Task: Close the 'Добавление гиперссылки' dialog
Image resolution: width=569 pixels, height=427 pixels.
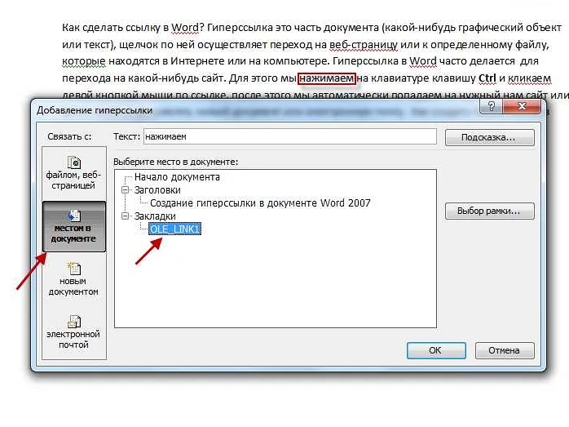Action: tap(523, 106)
